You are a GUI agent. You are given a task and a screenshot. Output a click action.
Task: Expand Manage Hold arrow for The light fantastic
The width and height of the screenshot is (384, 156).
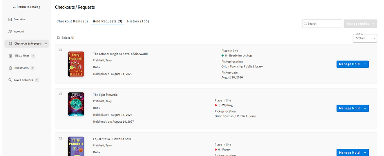pyautogui.click(x=365, y=108)
